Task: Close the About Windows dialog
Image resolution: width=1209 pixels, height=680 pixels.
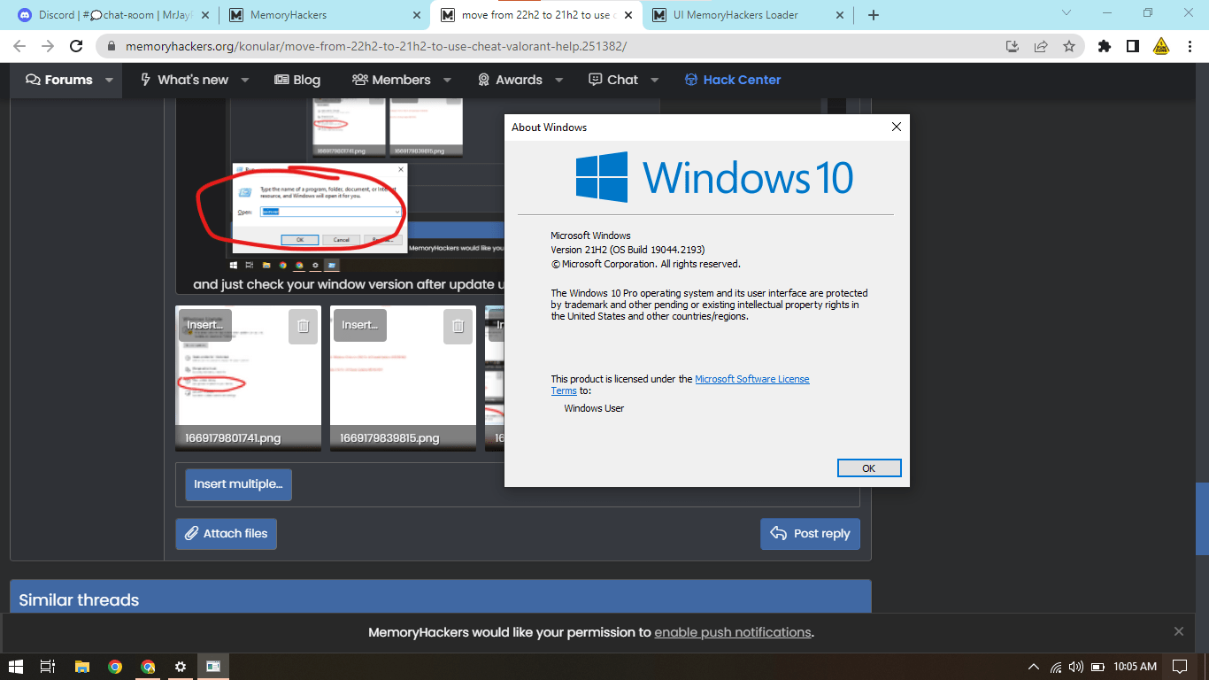Action: pos(896,127)
